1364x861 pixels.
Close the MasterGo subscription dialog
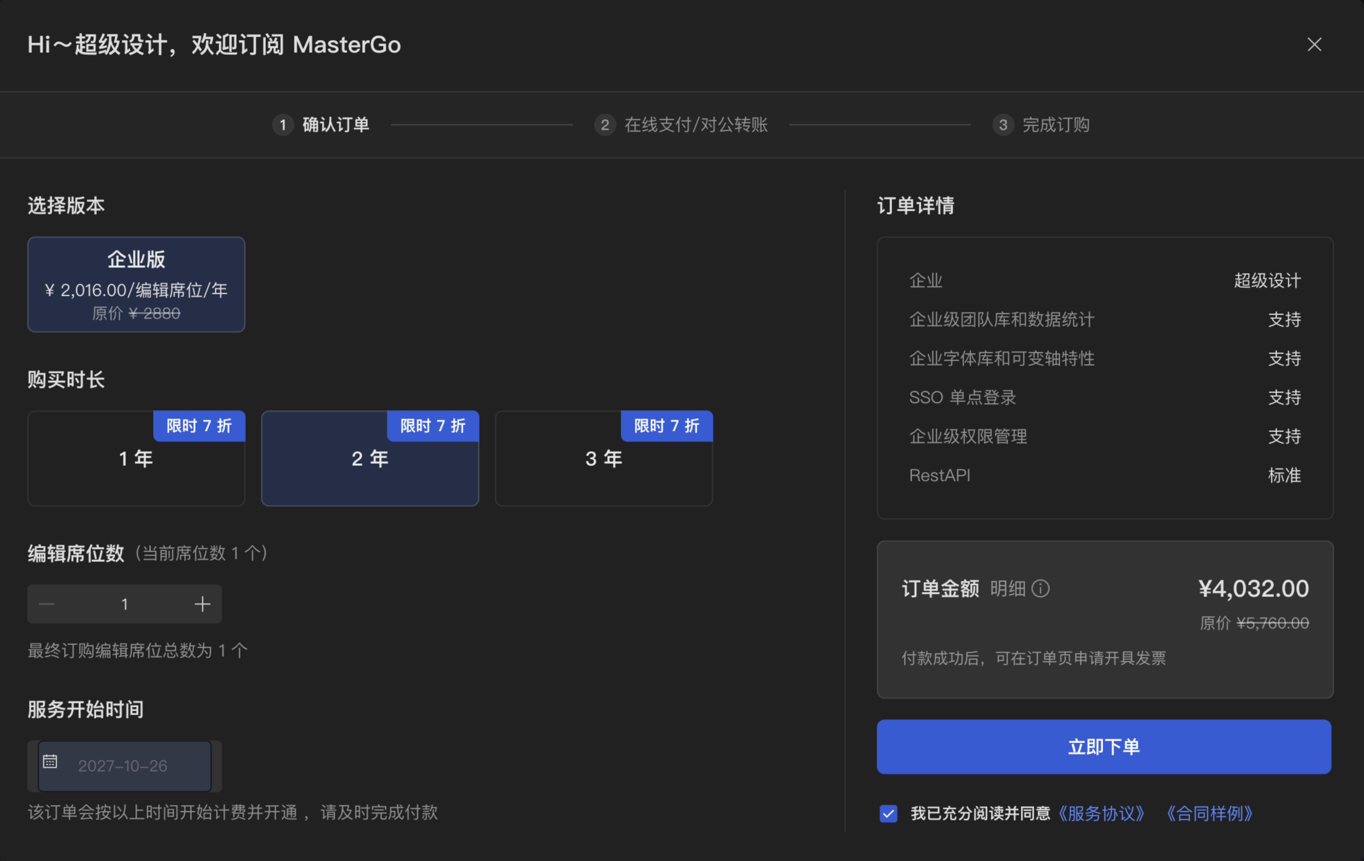click(1314, 44)
